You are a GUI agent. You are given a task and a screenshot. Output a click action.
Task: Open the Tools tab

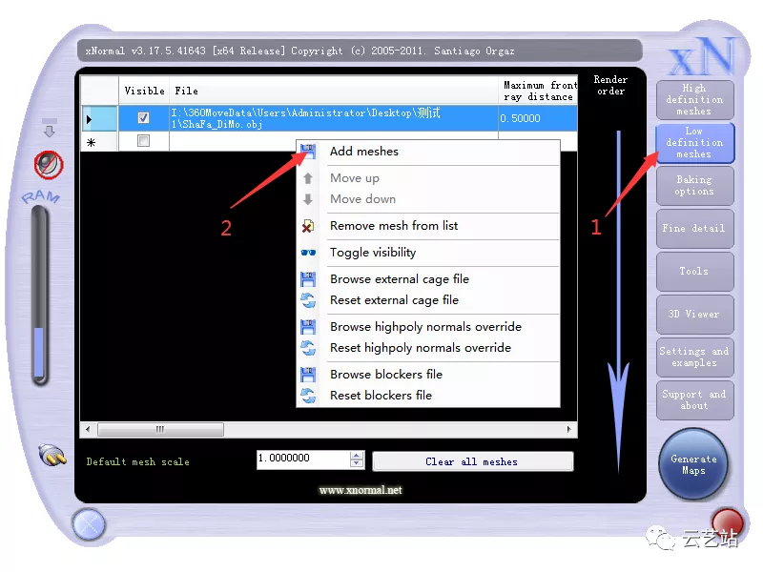point(695,272)
